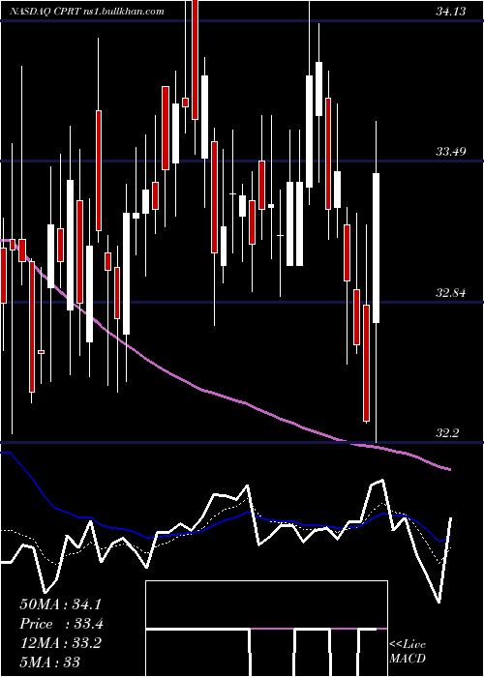The width and height of the screenshot is (484, 677).
Task: Click the MACD histogram box
Action: pyautogui.click(x=266, y=629)
